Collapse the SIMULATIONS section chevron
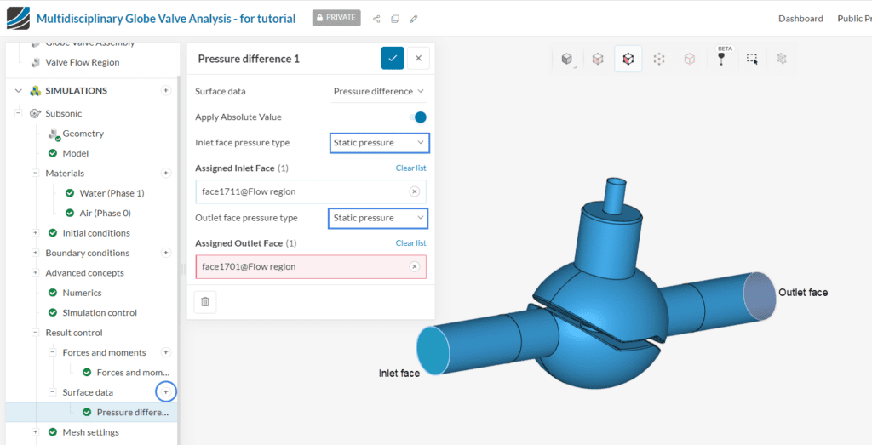 pyautogui.click(x=19, y=90)
